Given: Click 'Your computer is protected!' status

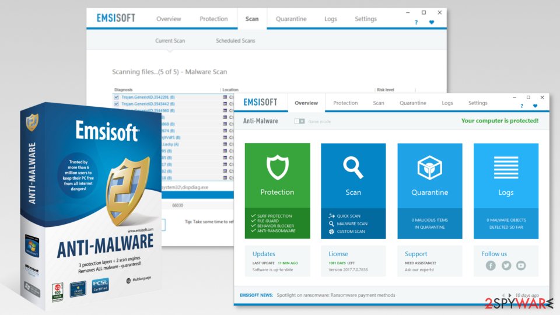Looking at the screenshot, I should (500, 121).
